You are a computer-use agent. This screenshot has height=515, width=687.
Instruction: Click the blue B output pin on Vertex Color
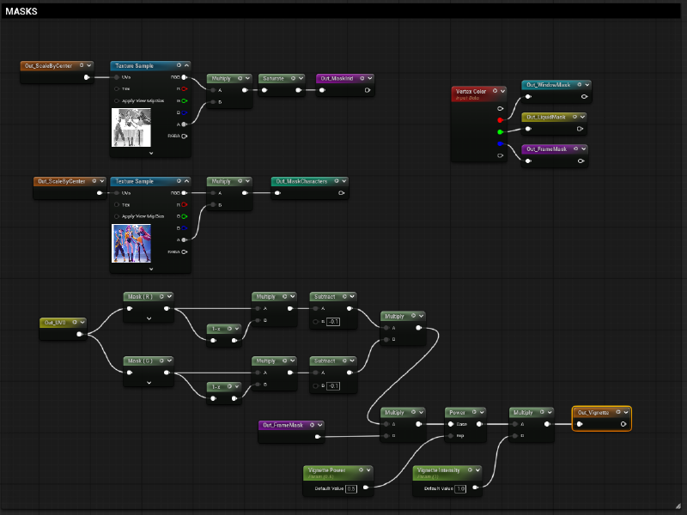pyautogui.click(x=500, y=143)
